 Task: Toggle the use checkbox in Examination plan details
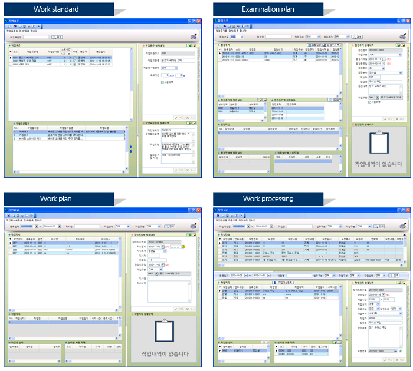point(369,101)
